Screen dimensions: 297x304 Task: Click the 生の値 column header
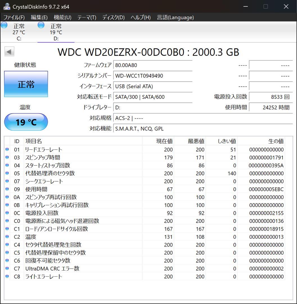(x=261, y=141)
